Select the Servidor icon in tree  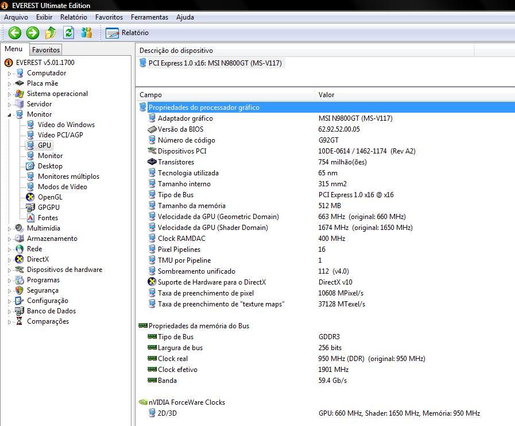20,104
